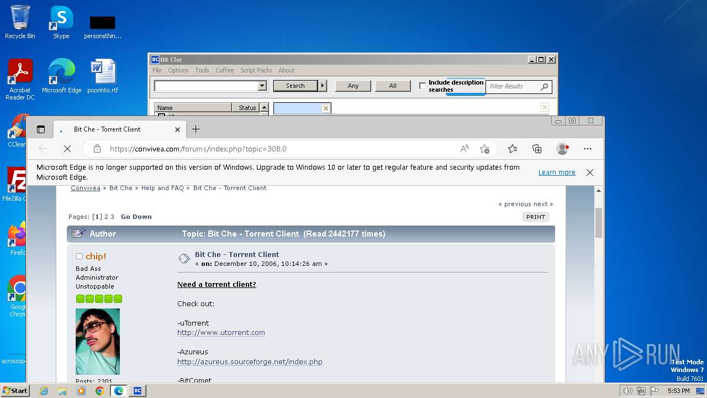707x398 pixels.
Task: Click the Read aloud icon in address bar
Action: (x=465, y=149)
